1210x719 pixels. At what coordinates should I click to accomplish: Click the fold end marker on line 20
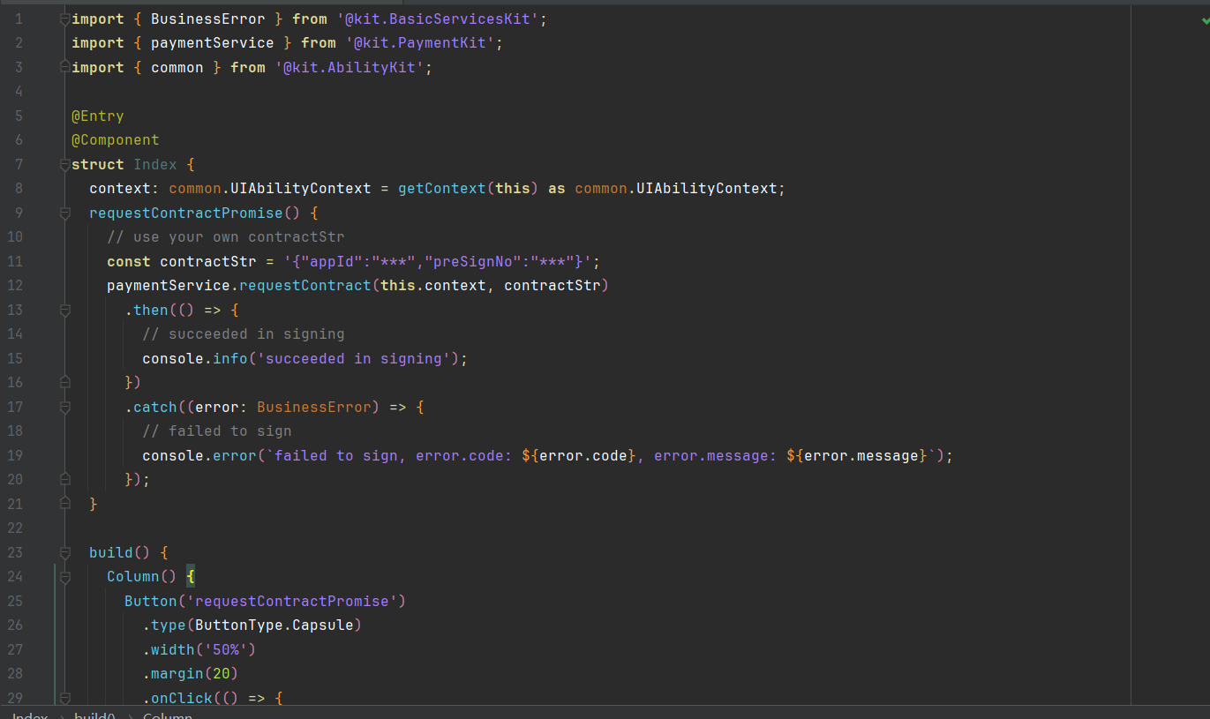tap(64, 479)
